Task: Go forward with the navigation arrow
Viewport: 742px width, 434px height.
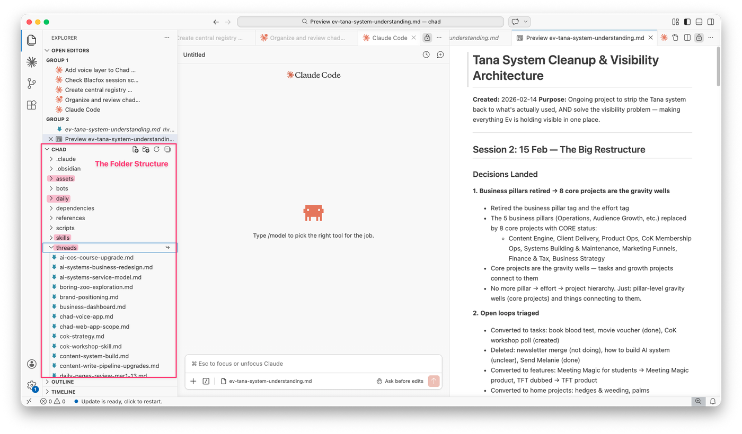Action: 228,22
